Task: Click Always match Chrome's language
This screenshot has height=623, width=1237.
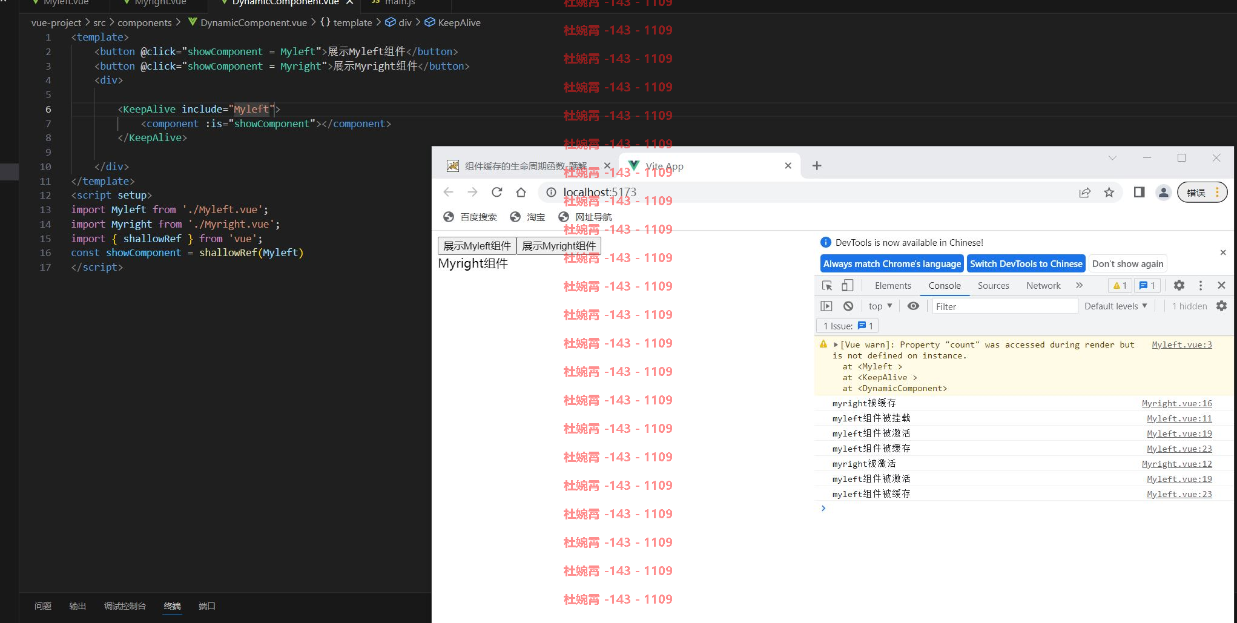Action: coord(892,264)
